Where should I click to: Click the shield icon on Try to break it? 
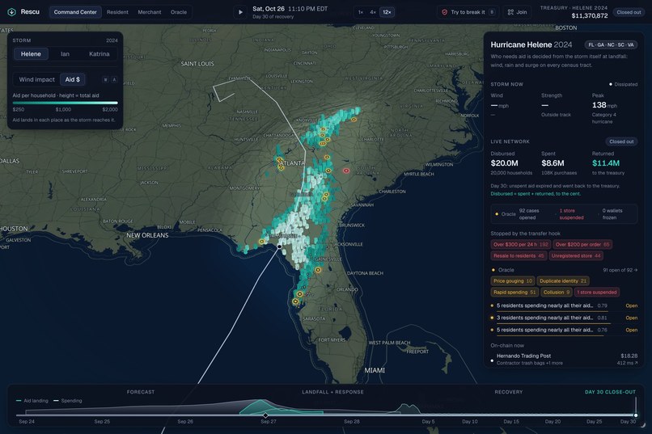tap(444, 12)
